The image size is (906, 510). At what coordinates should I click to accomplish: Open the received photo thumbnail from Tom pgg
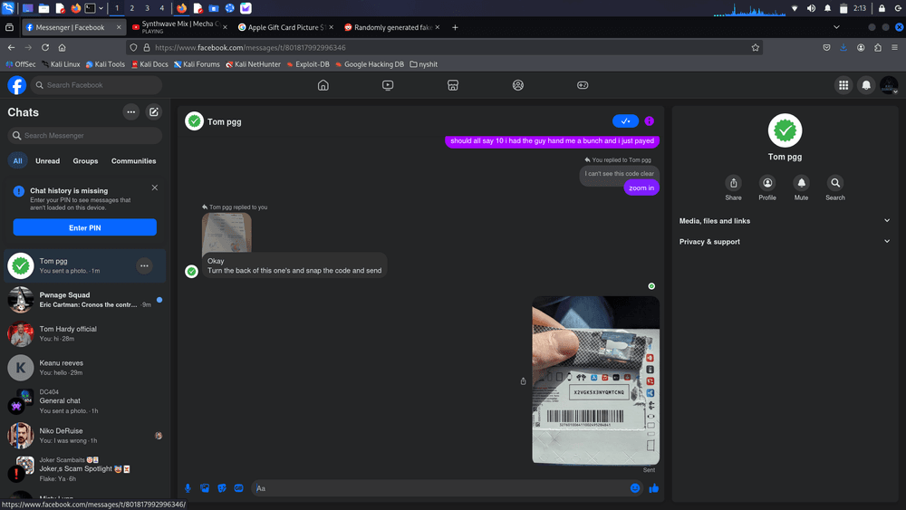[x=226, y=232]
